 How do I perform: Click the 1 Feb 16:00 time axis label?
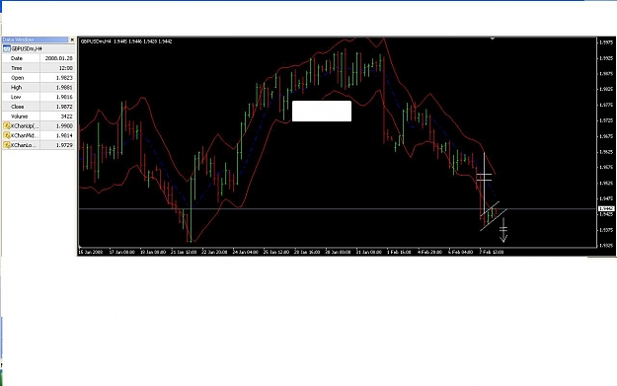(x=399, y=252)
